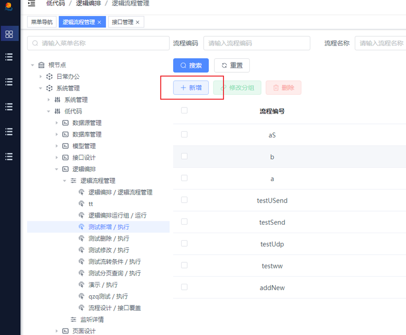Click the dashboard grid icon in sidebar

[x=9, y=34]
